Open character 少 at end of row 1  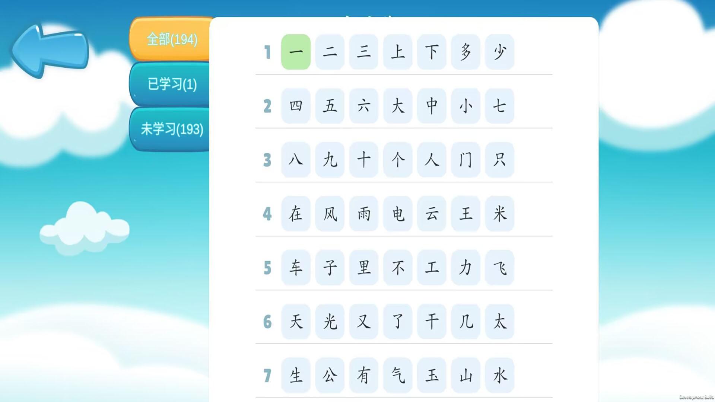499,52
